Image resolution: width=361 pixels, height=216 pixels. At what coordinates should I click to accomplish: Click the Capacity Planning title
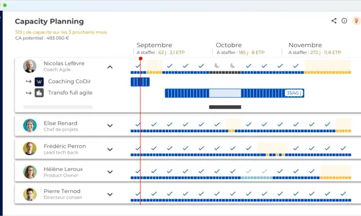pos(49,21)
